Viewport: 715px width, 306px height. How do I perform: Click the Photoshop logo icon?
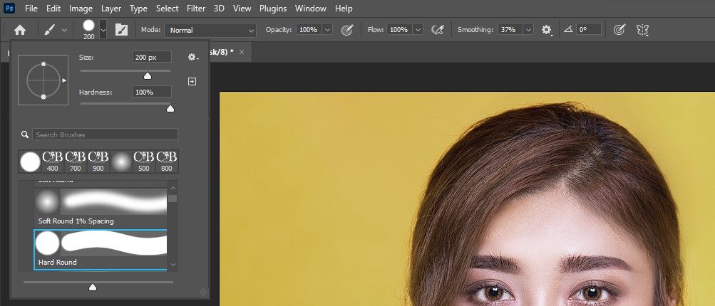[10, 9]
